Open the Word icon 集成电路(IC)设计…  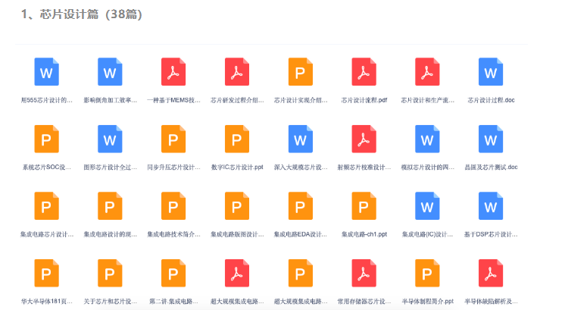pyautogui.click(x=427, y=206)
